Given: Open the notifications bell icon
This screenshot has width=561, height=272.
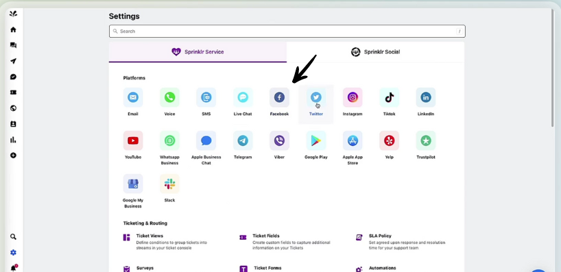Looking at the screenshot, I should (x=14, y=268).
